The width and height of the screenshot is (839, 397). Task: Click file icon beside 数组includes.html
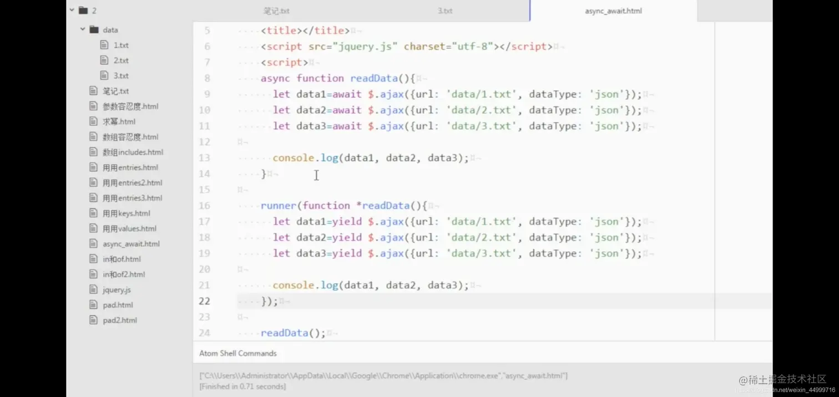click(x=93, y=152)
